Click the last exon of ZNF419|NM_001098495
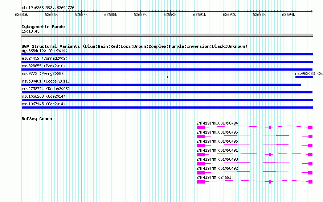The width and height of the screenshot is (323, 202). coord(310,146)
